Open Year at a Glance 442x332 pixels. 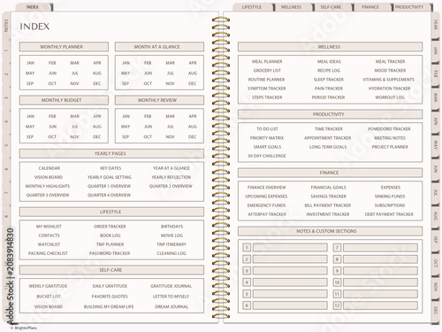click(171, 168)
